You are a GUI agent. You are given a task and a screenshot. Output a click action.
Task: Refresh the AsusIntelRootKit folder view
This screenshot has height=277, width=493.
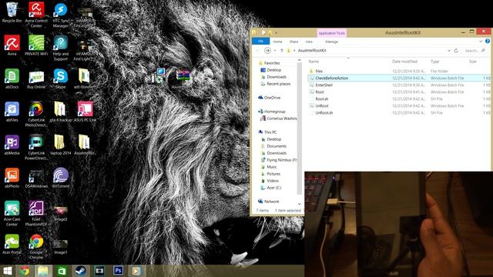click(456, 51)
